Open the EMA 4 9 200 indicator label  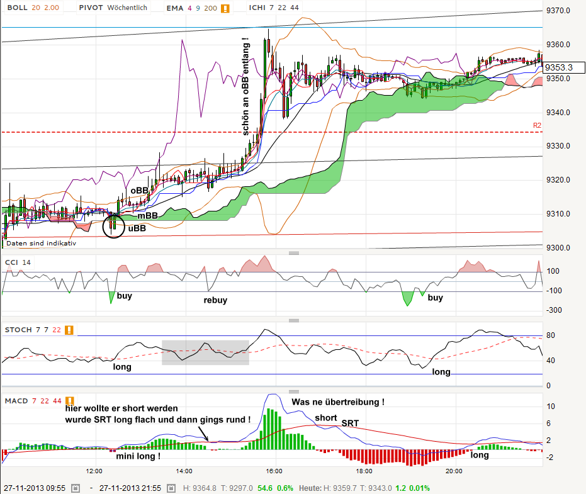(192, 8)
